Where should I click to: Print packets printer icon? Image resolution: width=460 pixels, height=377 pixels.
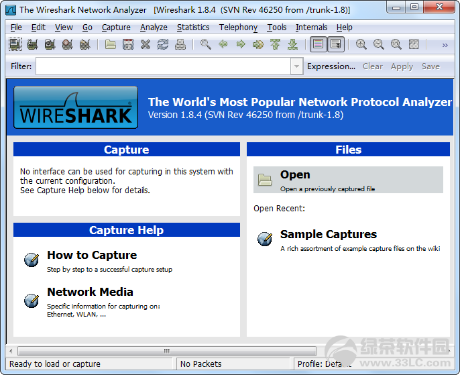[x=180, y=44]
